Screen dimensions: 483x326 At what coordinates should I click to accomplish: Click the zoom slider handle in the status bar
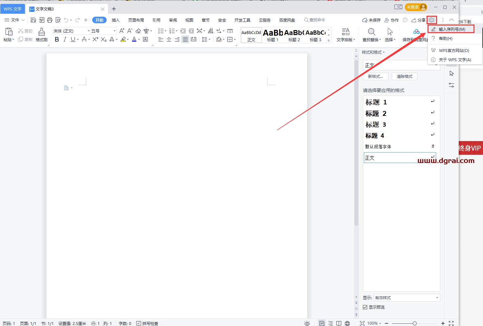coord(415,323)
